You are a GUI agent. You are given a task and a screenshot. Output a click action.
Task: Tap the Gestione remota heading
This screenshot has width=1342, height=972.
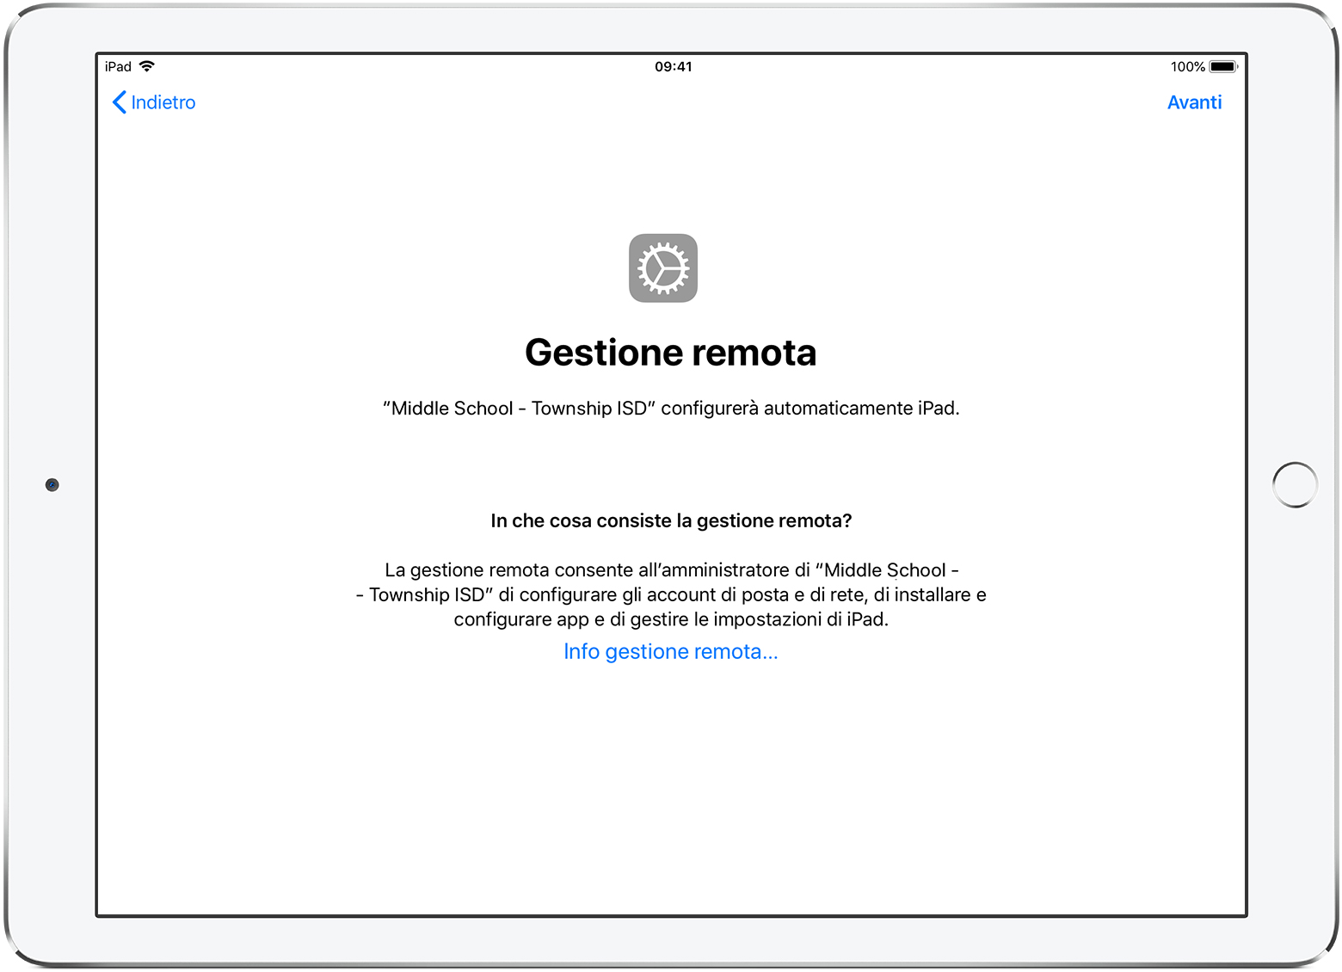671,353
